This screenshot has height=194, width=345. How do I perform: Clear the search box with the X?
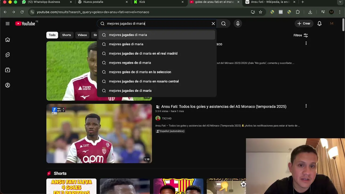pos(213,23)
